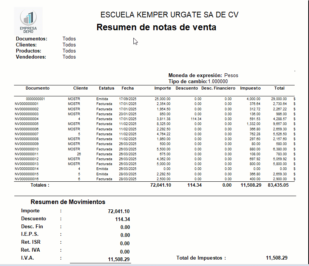Viewport: 309px width, 266px height.
Task: Click the Impuesto column header
Action: 250,88
